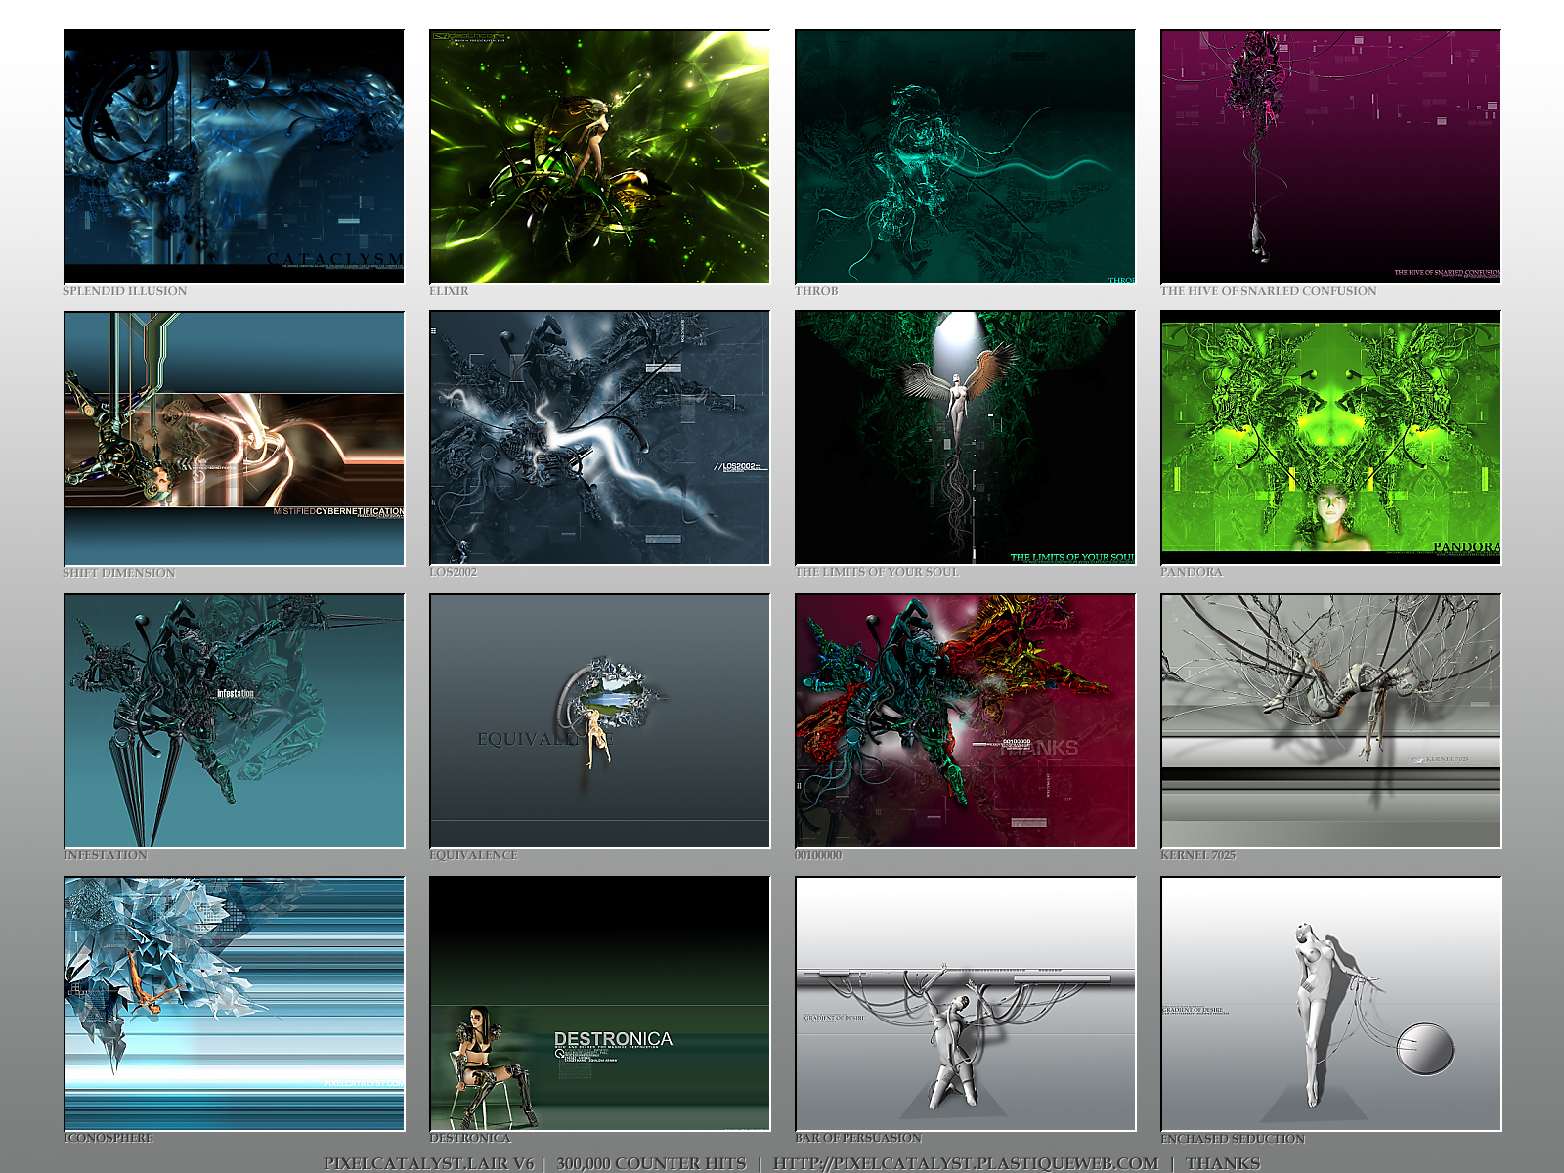Click 'THE LIMITS OF YOUR SOUL' caption
1564x1173 pixels.
(877, 572)
